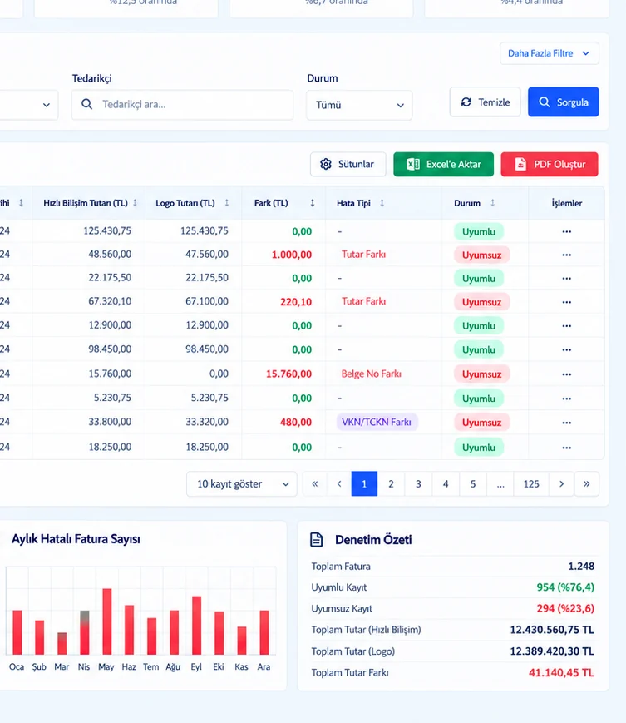
Task: Jump to page 125 in pagination
Action: [x=531, y=483]
